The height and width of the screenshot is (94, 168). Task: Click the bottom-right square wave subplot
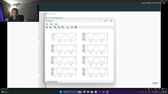tap(96, 71)
